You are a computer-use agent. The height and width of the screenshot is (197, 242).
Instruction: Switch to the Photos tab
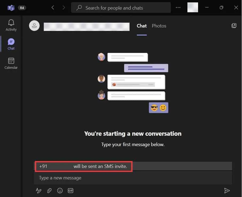[x=159, y=26]
